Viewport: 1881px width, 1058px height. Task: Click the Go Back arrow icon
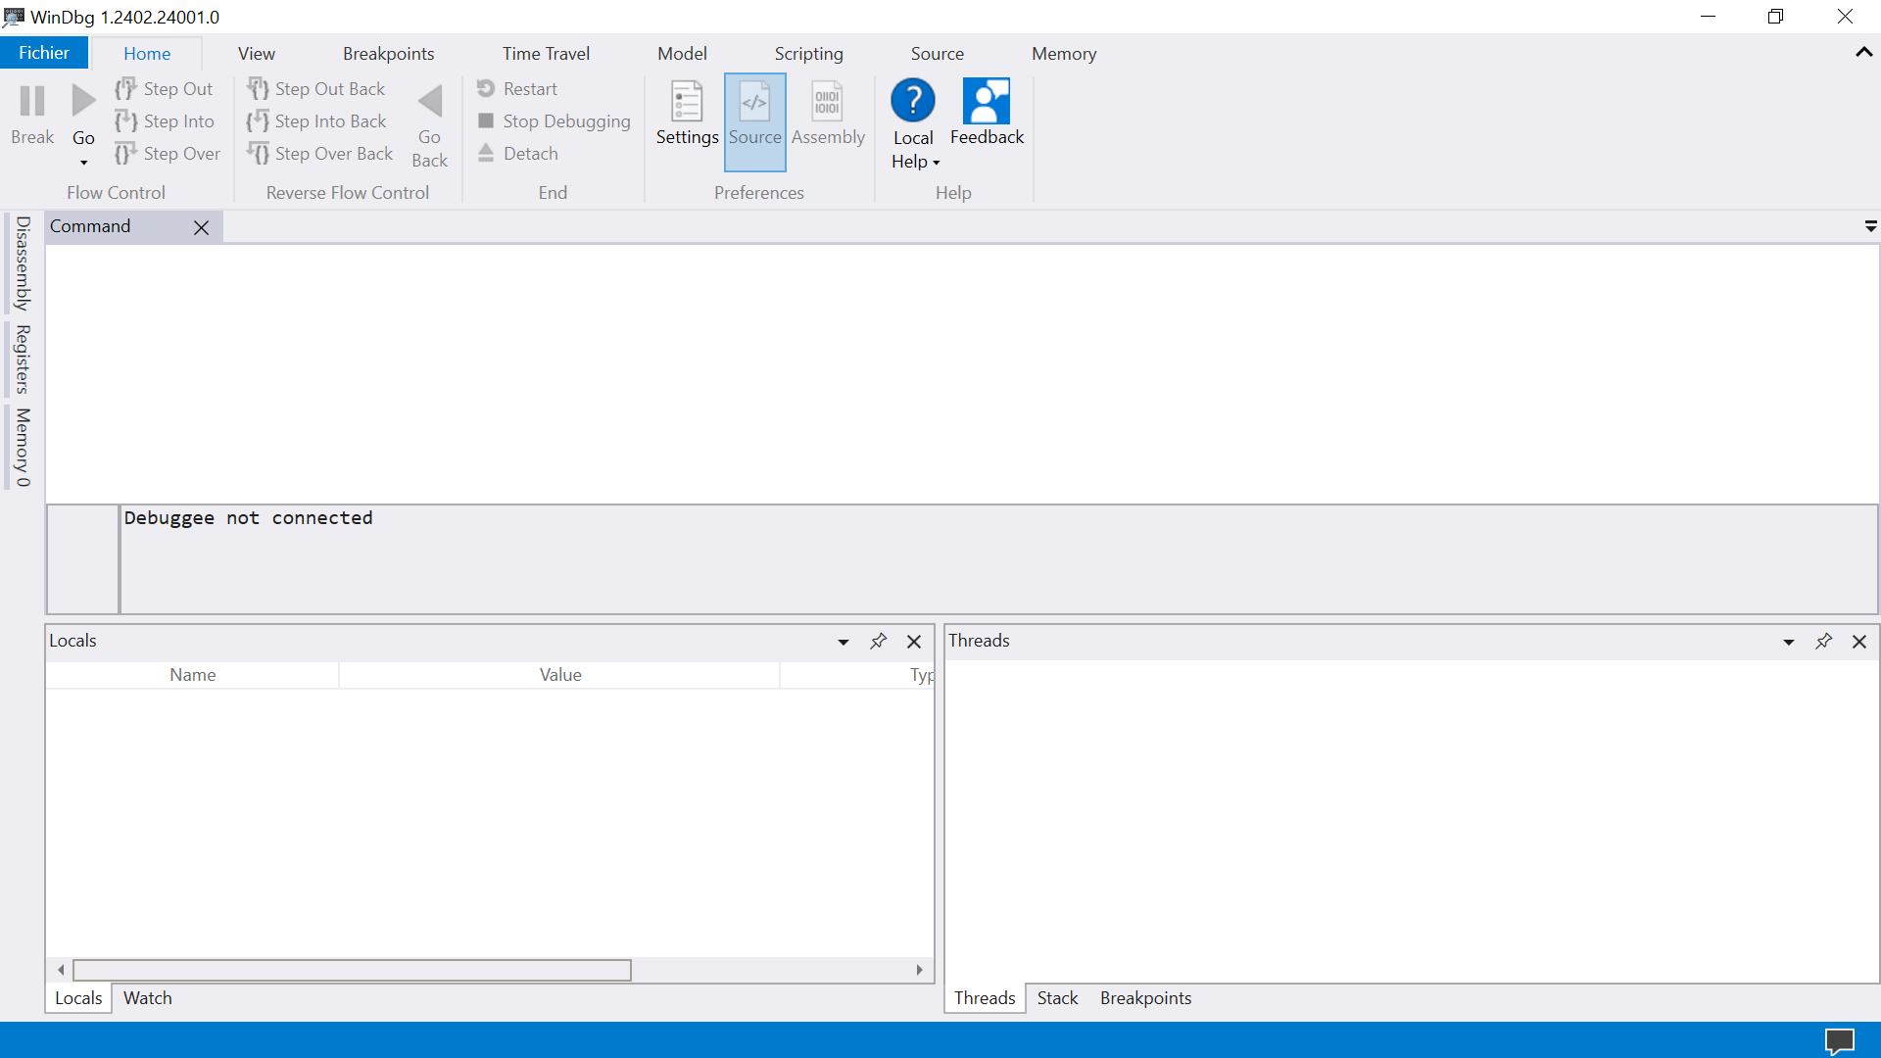[x=429, y=102]
